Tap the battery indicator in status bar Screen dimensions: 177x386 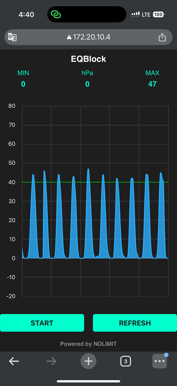pyautogui.click(x=158, y=14)
